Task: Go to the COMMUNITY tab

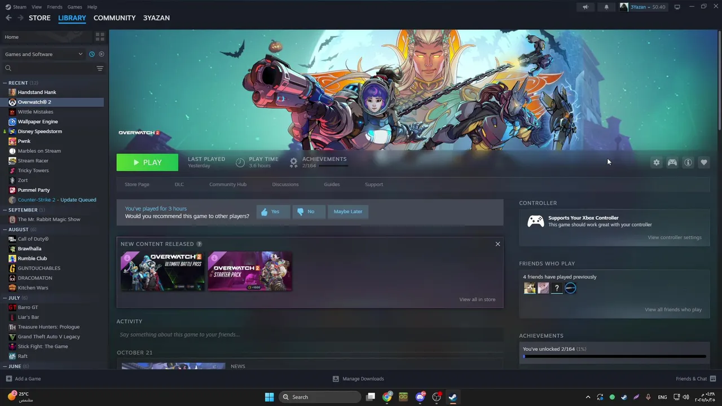Action: [x=115, y=18]
